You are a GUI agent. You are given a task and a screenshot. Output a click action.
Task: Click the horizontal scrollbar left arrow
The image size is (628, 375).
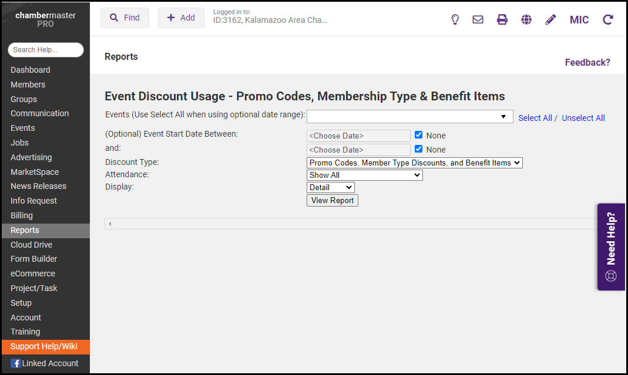coord(110,224)
